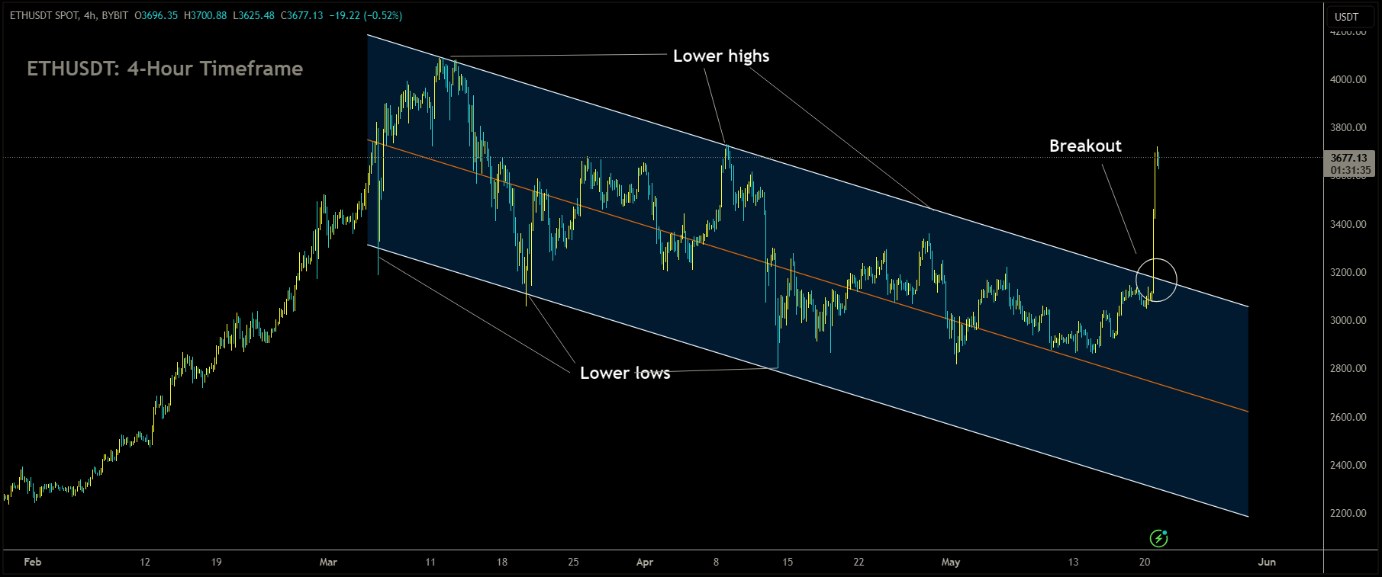This screenshot has width=1382, height=577.
Task: Select the low value L3625.48
Action: pos(254,15)
